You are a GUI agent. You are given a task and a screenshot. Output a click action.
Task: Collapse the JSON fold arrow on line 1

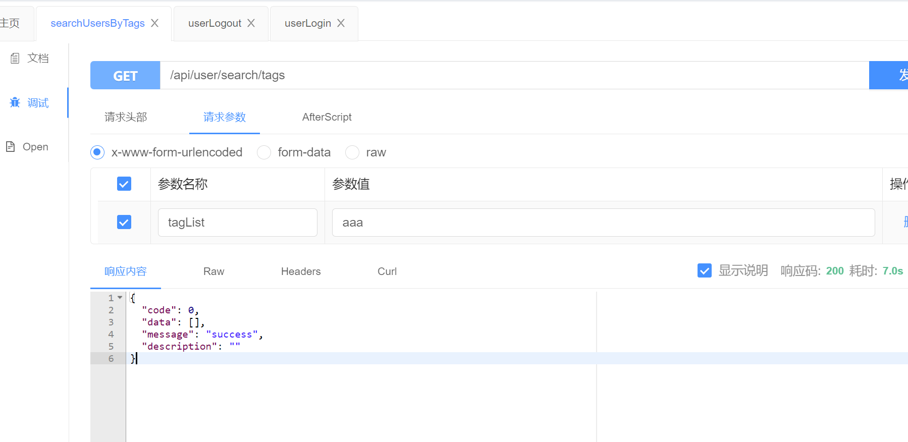click(120, 298)
